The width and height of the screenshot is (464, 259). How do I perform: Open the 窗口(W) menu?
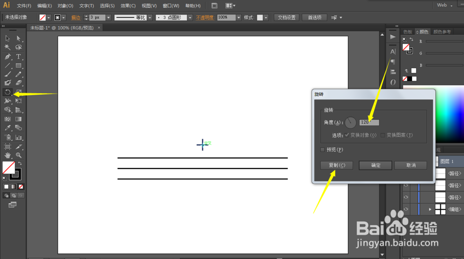click(171, 6)
